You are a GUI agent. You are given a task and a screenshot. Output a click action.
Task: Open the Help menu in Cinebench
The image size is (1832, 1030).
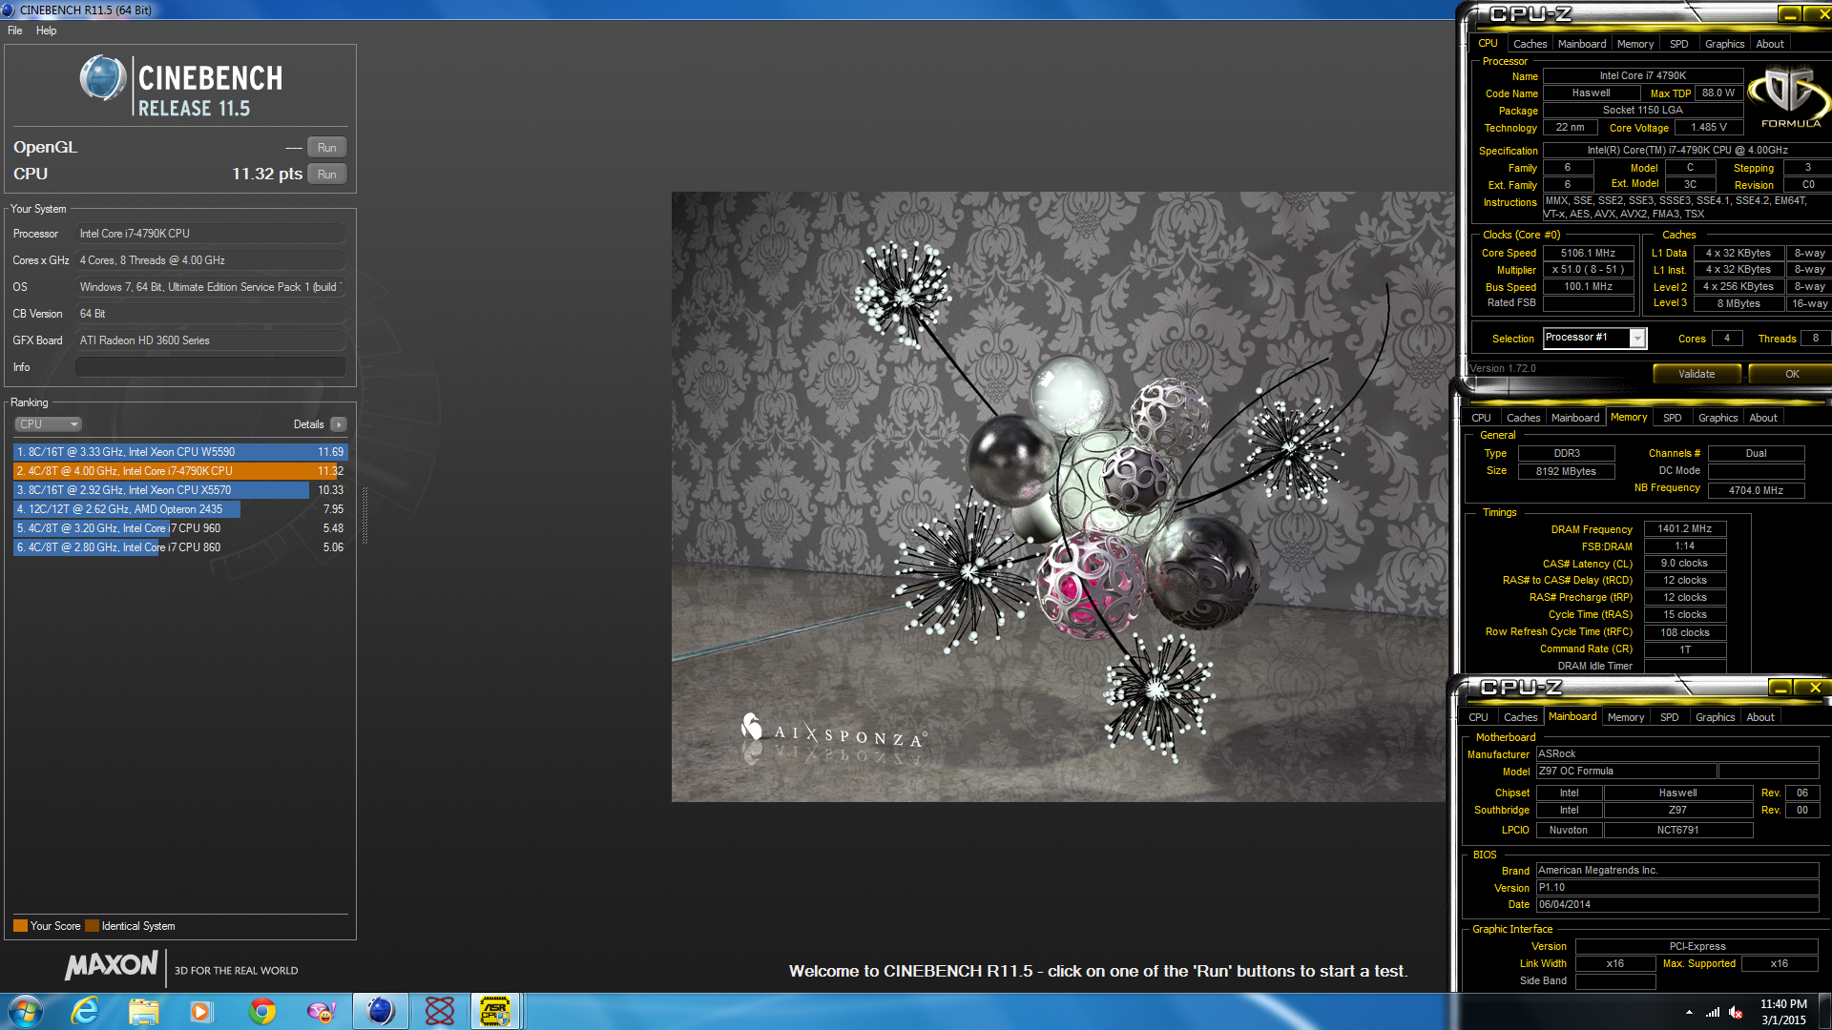47,31
